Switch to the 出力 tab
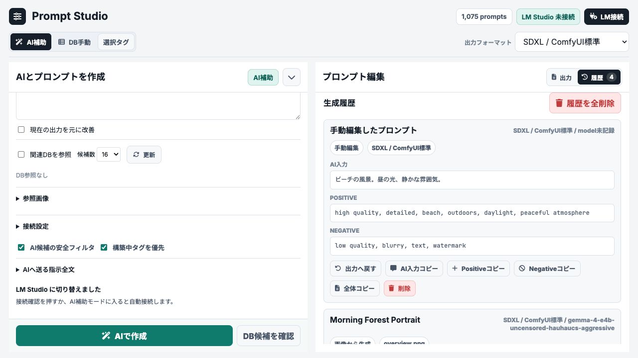638x358 pixels. pyautogui.click(x=562, y=78)
